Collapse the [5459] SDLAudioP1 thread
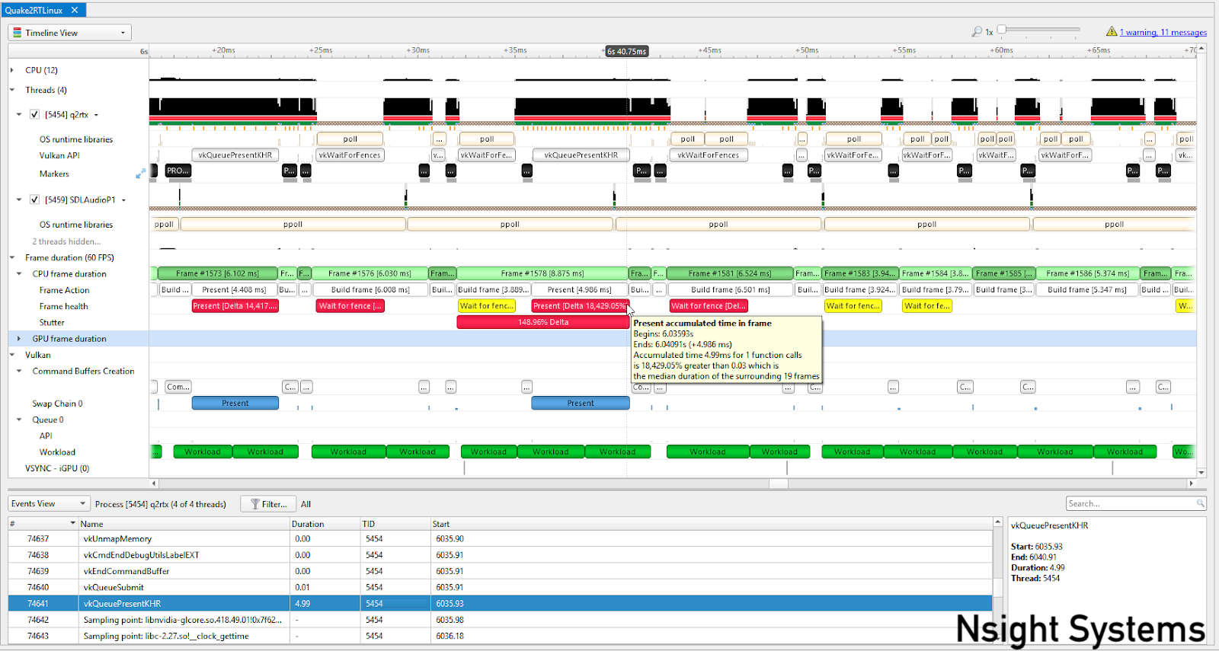The width and height of the screenshot is (1219, 651). [19, 199]
